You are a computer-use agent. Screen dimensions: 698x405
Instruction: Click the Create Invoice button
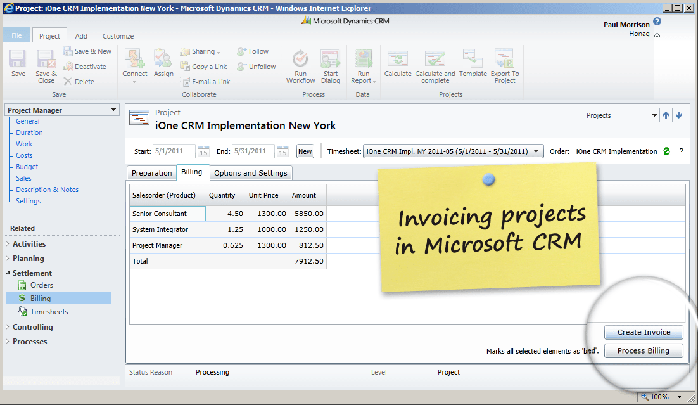pos(644,332)
